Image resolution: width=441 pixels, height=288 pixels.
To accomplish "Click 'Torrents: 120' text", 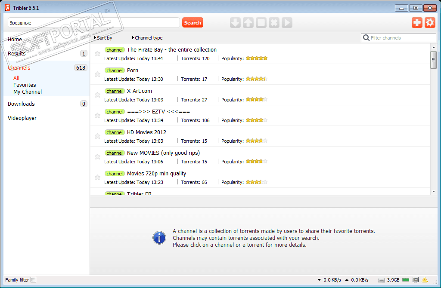I will 195,58.
